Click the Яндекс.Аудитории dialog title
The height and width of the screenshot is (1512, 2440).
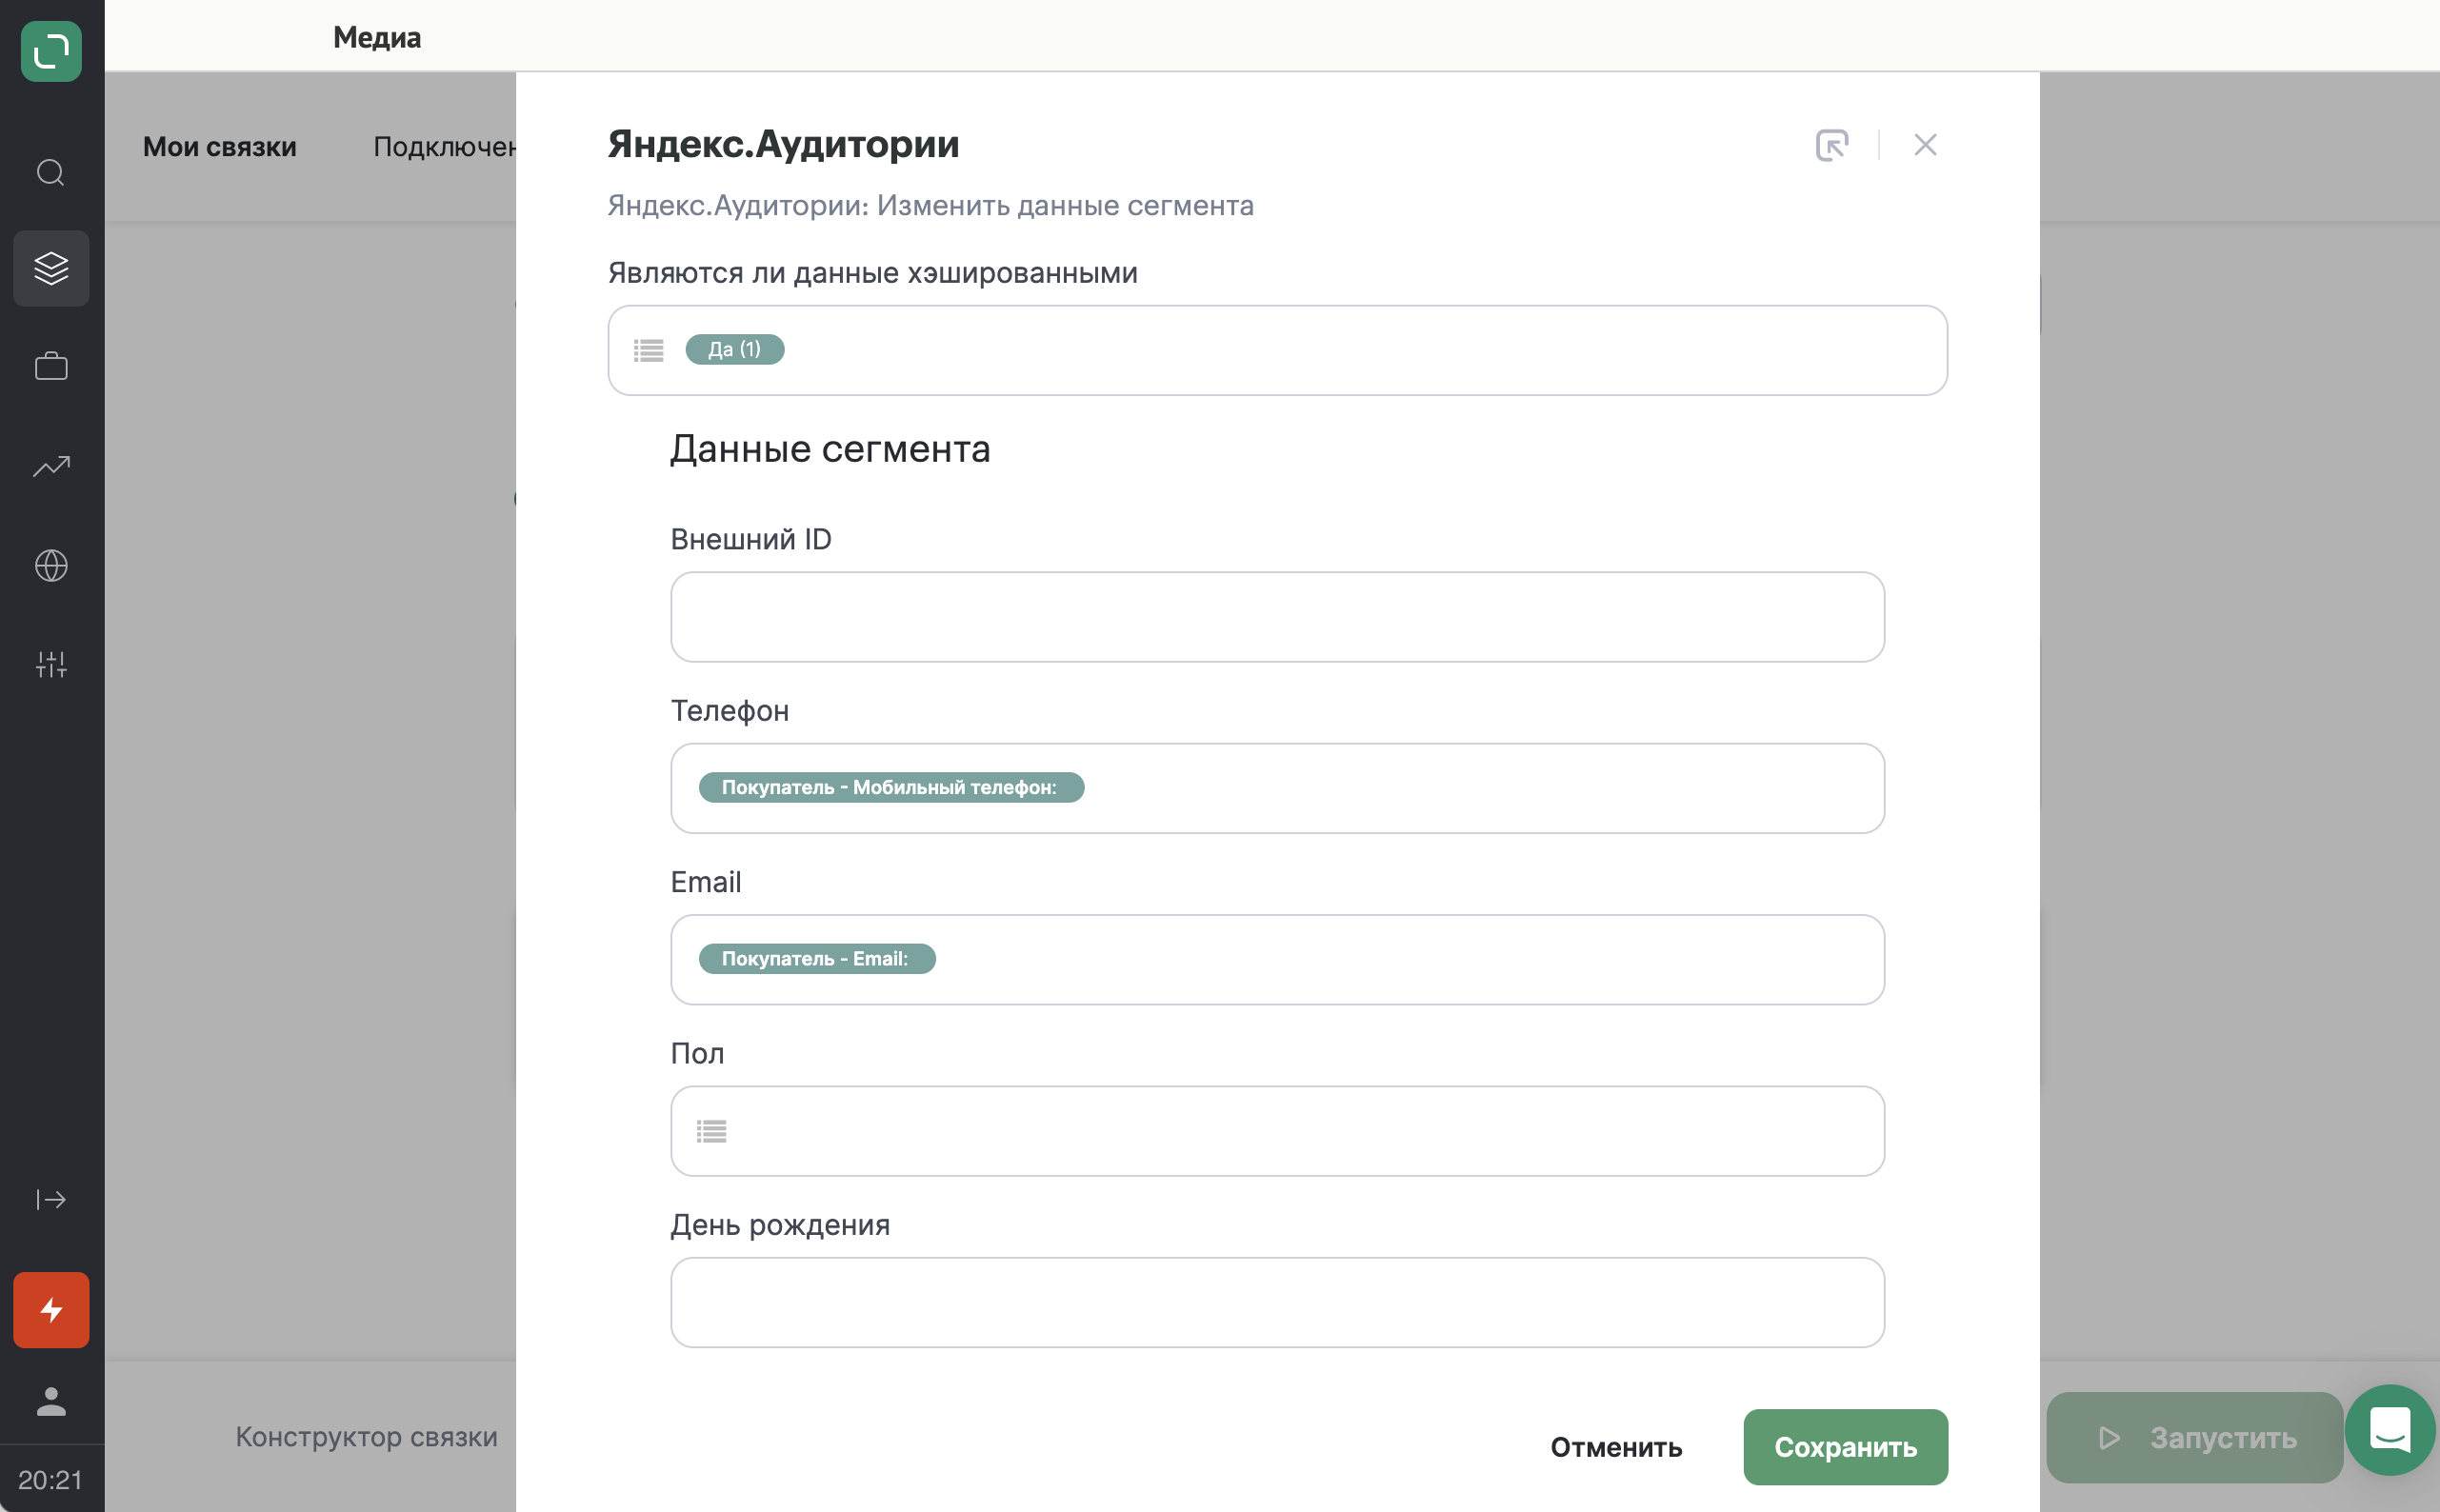(x=783, y=145)
